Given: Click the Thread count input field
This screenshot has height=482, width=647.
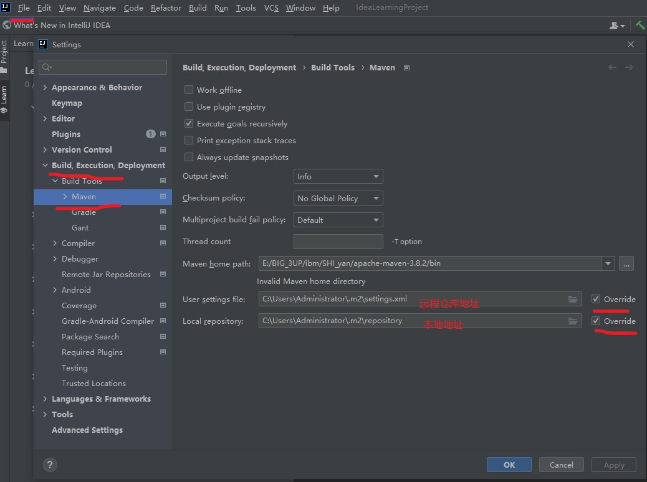Looking at the screenshot, I should tap(338, 242).
